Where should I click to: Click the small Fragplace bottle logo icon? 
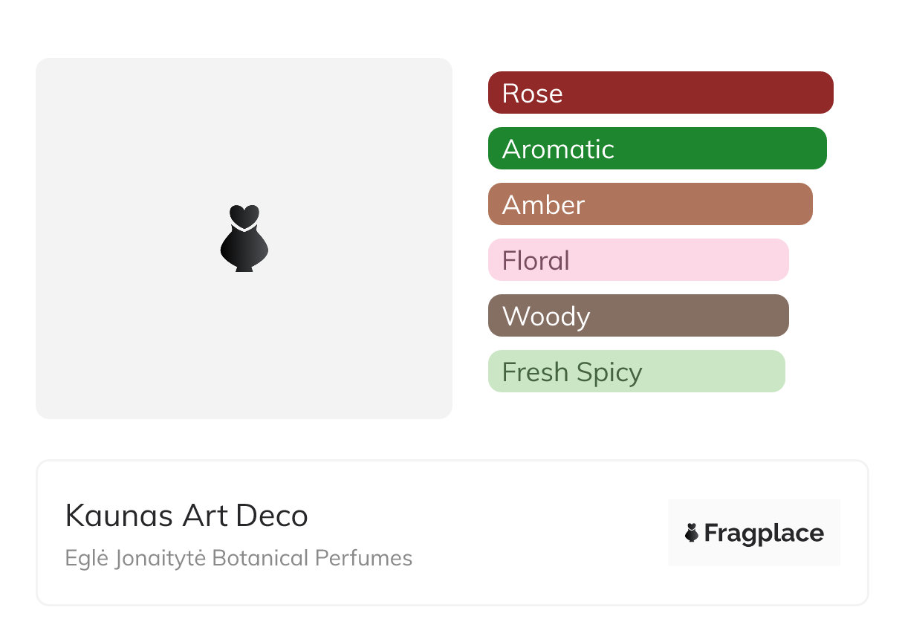pyautogui.click(x=692, y=533)
